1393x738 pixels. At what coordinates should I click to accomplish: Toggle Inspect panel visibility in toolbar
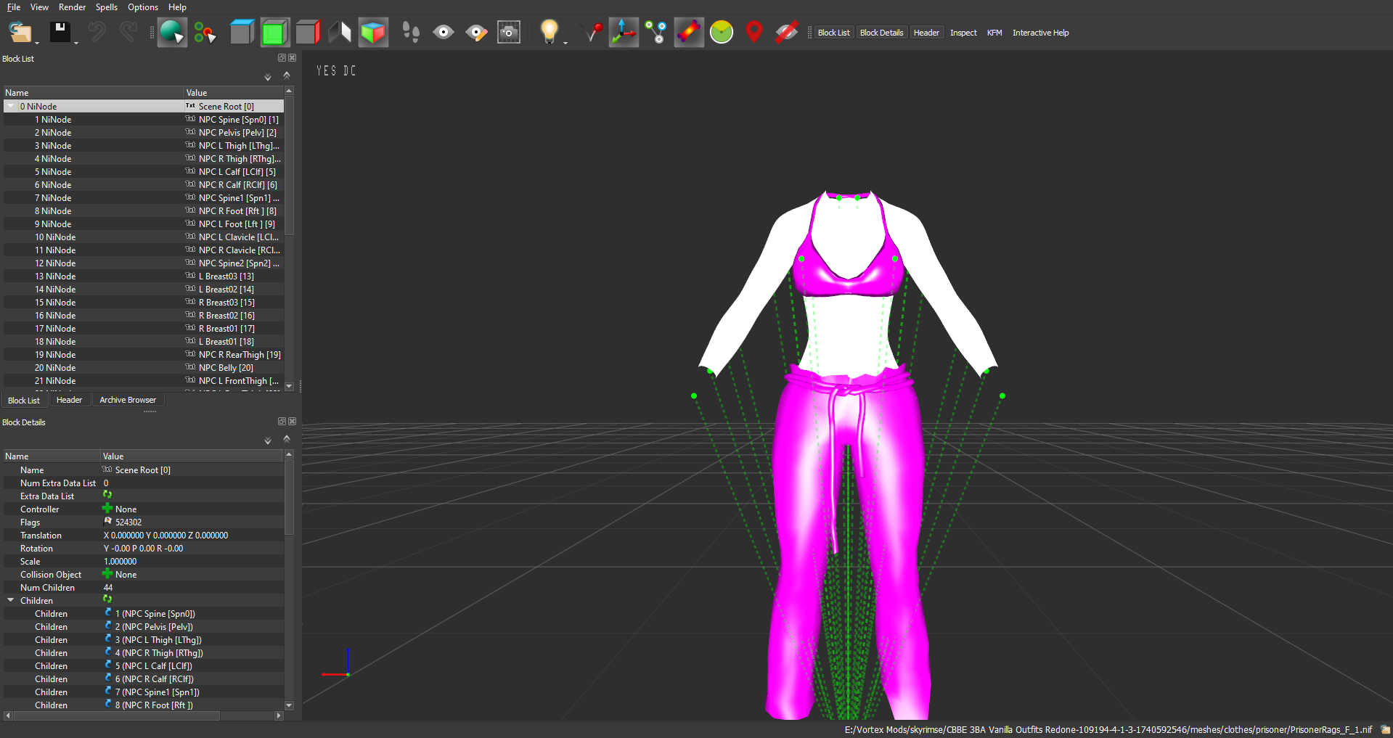pyautogui.click(x=963, y=33)
